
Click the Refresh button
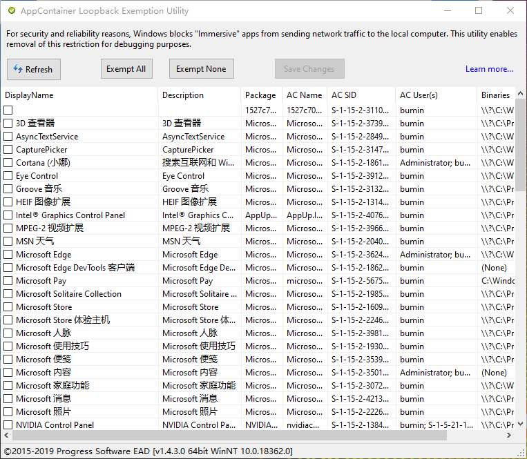(34, 69)
